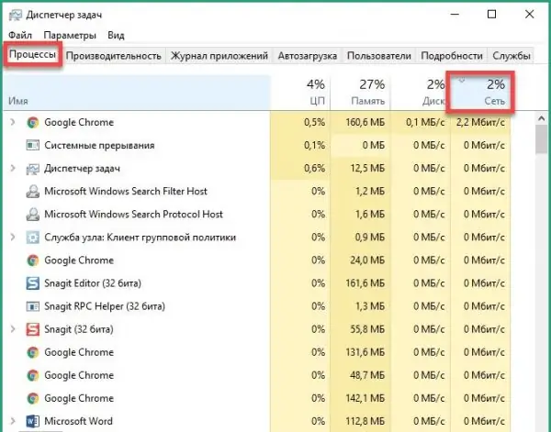Expand the Snagit (32 бита) process group
Screen dimensions: 551x432
click(13, 329)
